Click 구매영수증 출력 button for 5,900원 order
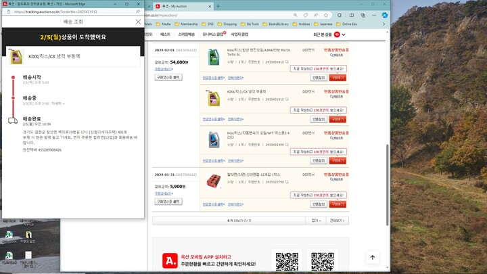Image resolution: width=487 pixels, height=274 pixels. tap(168, 202)
